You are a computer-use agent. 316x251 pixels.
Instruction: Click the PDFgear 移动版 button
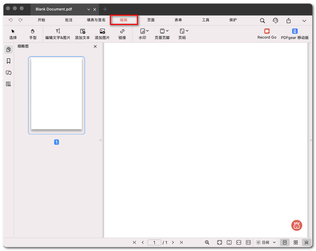pos(295,34)
